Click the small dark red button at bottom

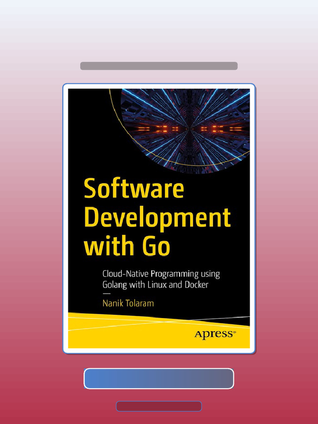[159, 406]
